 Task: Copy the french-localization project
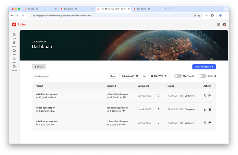(x=205, y=109)
